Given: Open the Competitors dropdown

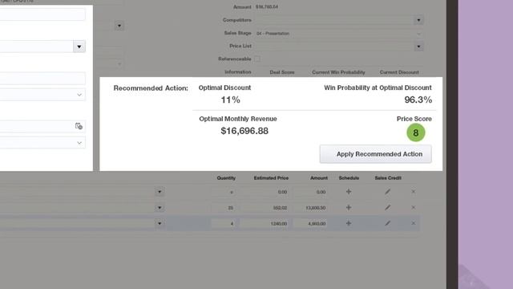Looking at the screenshot, I should (x=418, y=20).
